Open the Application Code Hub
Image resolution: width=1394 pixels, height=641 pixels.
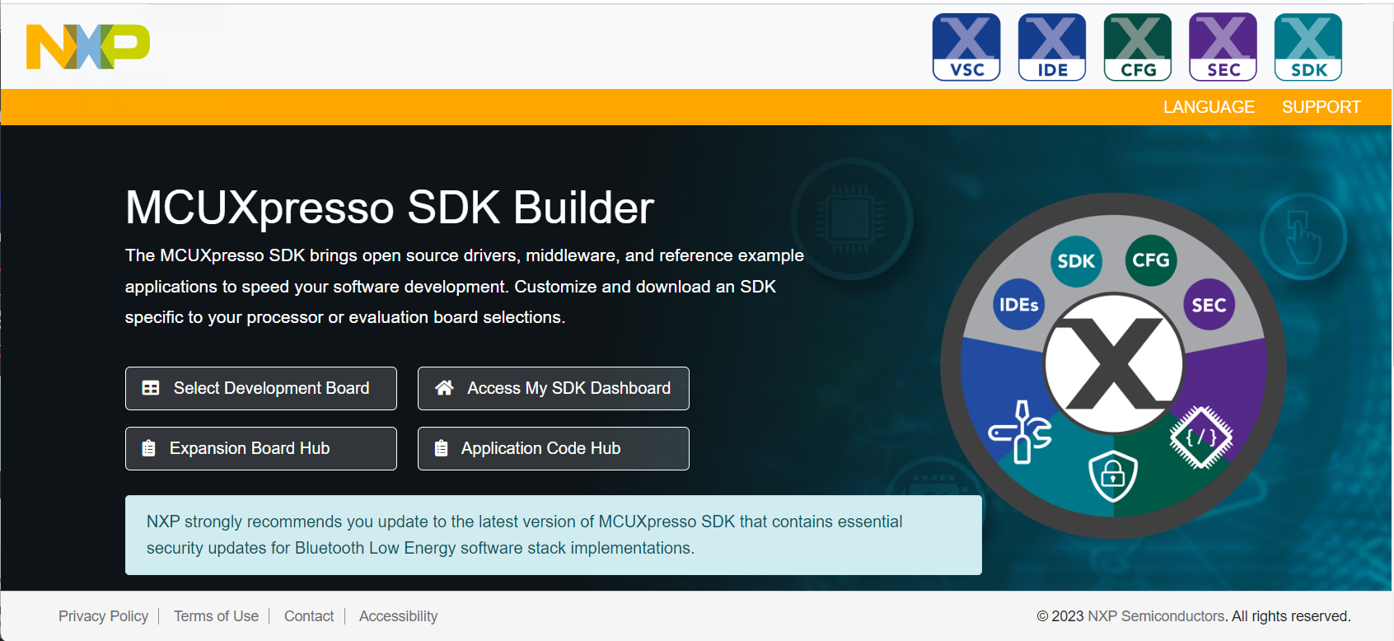pos(553,448)
